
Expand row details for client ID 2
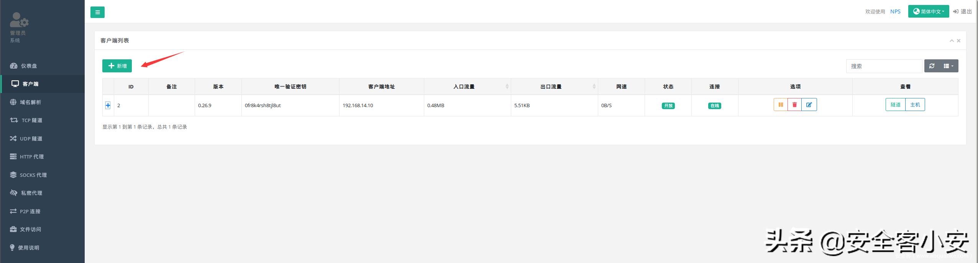(x=108, y=105)
